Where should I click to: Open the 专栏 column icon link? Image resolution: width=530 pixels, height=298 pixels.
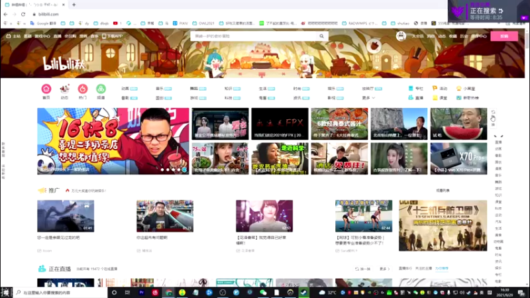click(416, 89)
